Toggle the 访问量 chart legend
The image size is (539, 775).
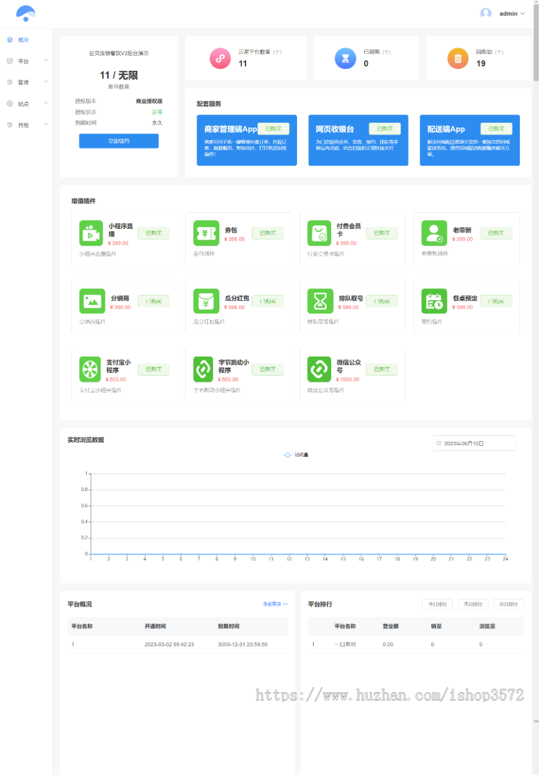click(296, 455)
